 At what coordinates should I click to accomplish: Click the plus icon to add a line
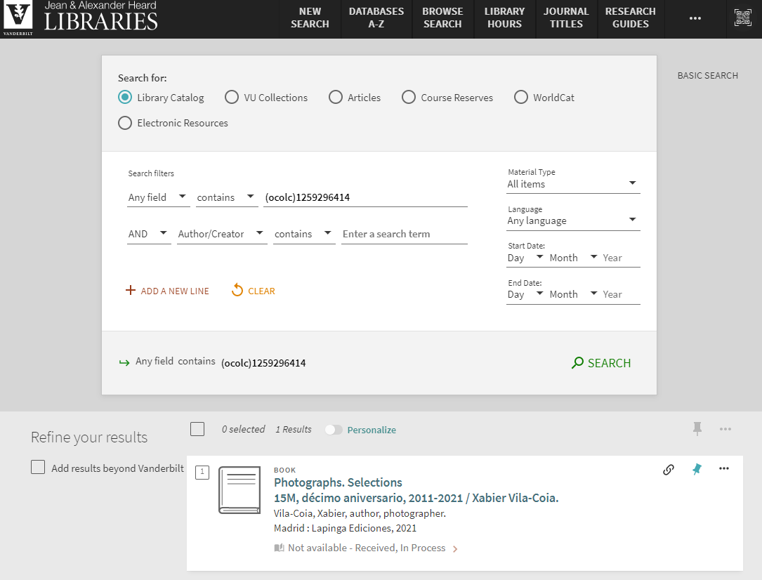pyautogui.click(x=130, y=290)
